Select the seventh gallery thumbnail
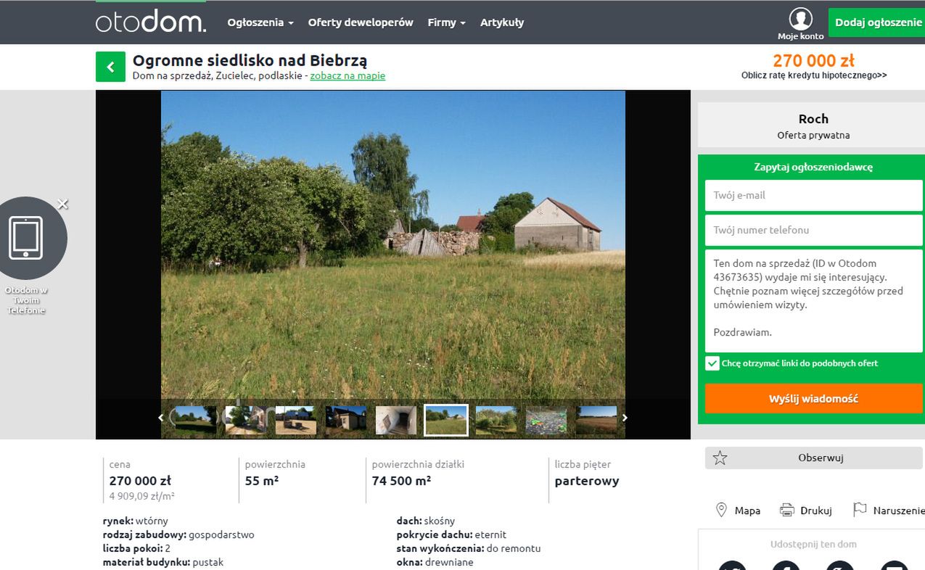The image size is (925, 570). pos(496,420)
